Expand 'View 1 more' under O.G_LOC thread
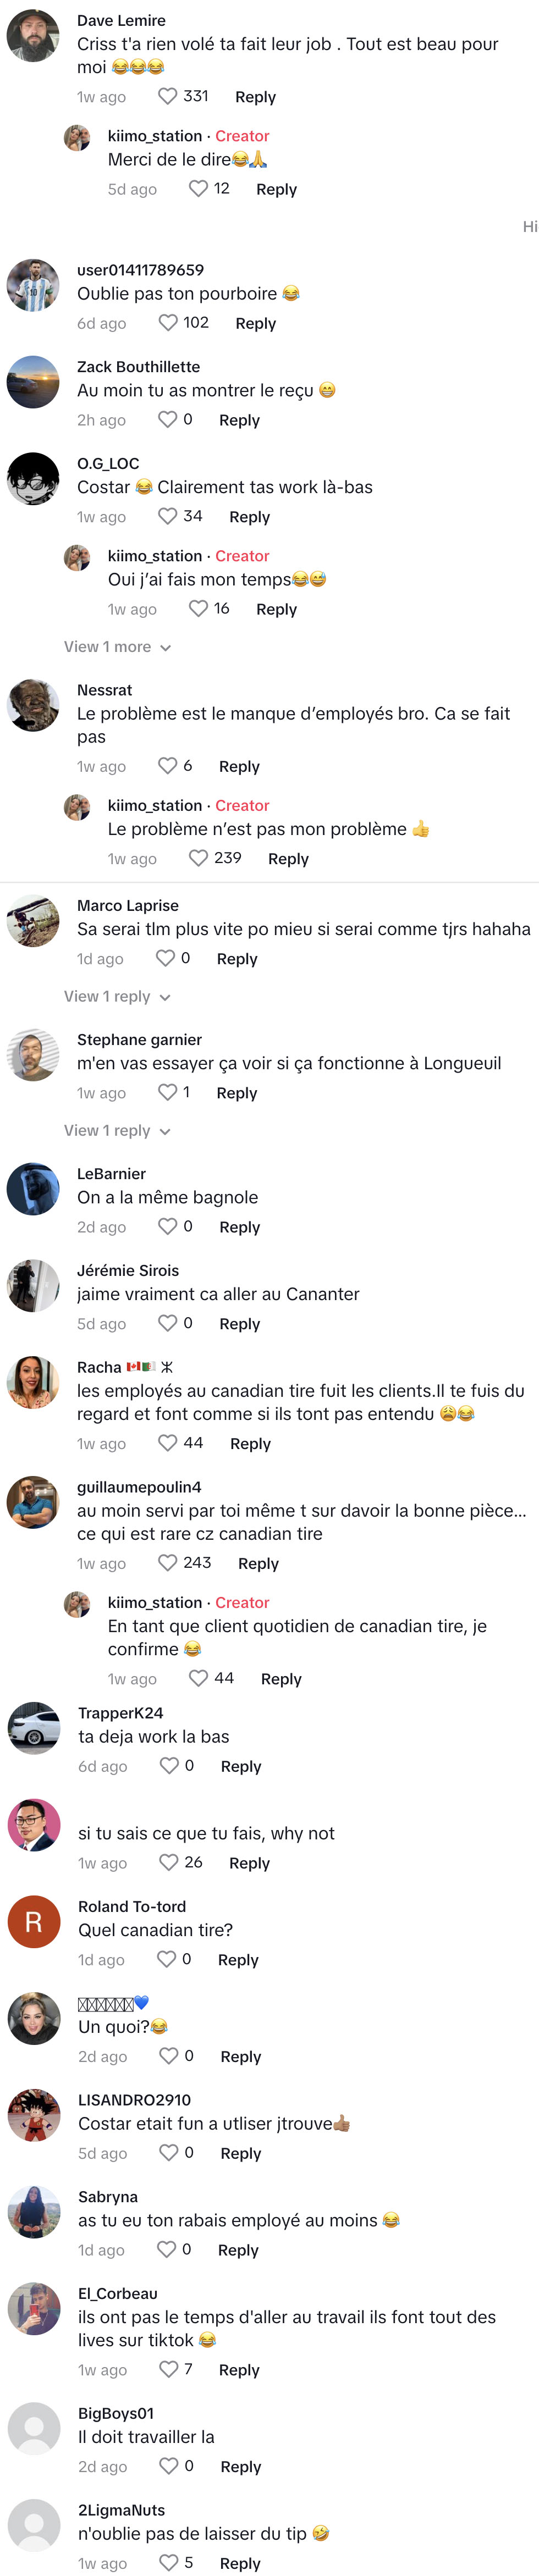Image resolution: width=539 pixels, height=2576 pixels. pyautogui.click(x=117, y=647)
